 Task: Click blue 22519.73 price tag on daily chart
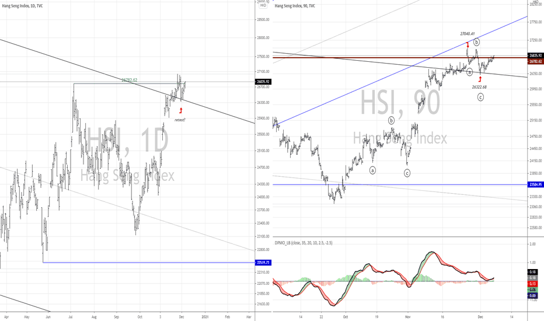coord(263,263)
